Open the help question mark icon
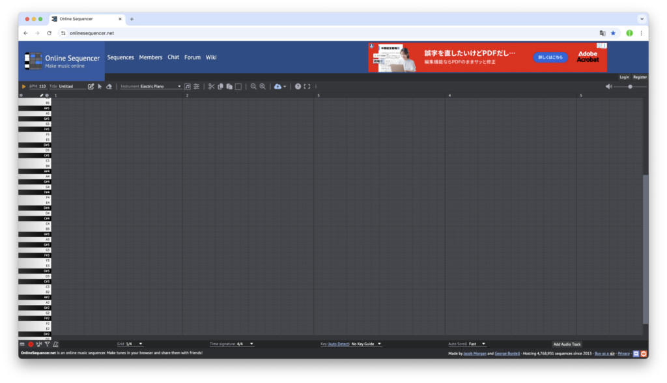 click(x=298, y=86)
